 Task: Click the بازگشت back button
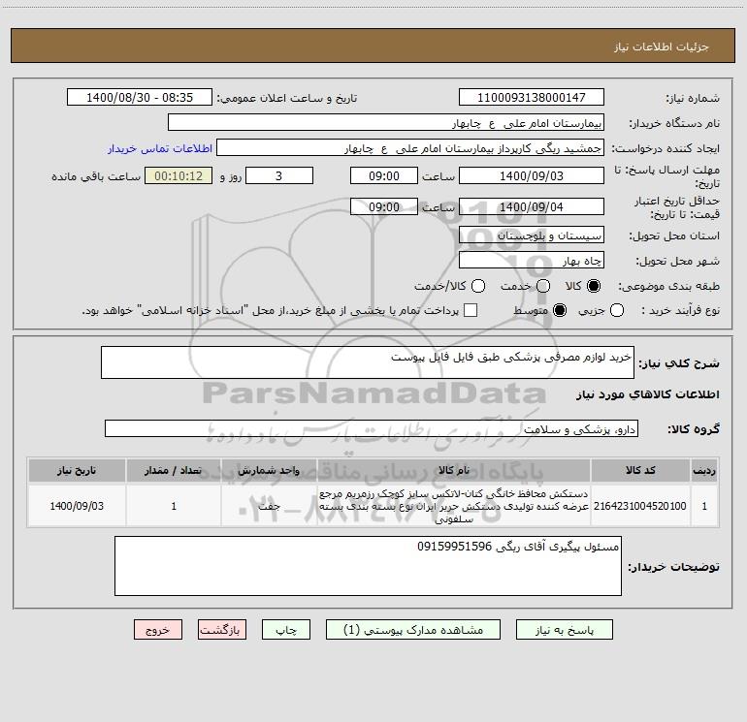[222, 630]
